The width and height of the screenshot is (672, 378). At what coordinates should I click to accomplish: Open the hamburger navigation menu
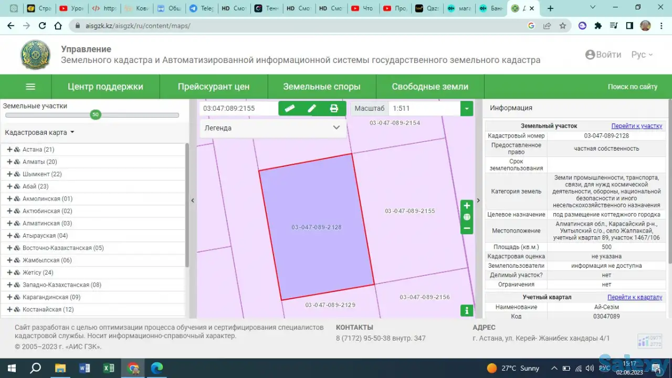click(30, 87)
